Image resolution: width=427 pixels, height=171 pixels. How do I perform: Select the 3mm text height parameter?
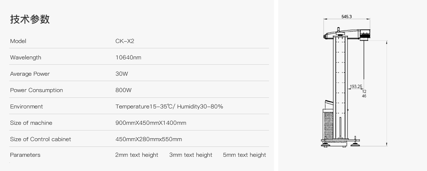tap(191, 155)
